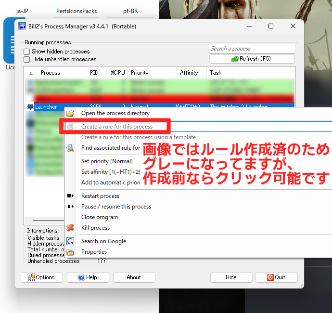Choose Add to automatic priority entry
The width and height of the screenshot is (332, 313).
click(x=111, y=183)
